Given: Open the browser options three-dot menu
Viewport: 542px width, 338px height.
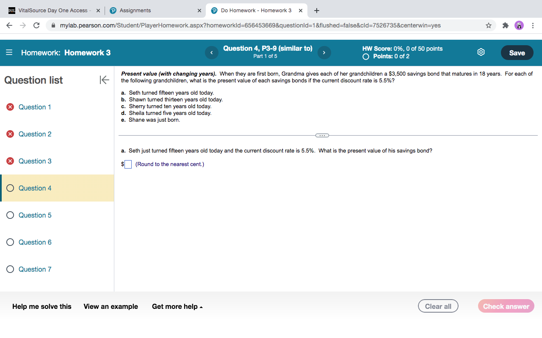Looking at the screenshot, I should point(533,25).
